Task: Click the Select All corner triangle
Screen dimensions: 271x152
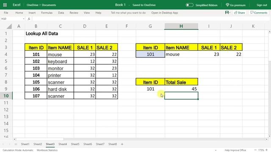Action: point(9,26)
